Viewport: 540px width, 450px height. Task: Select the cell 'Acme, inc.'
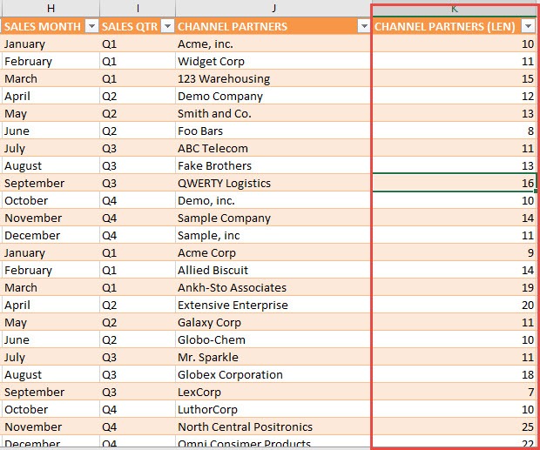(273, 44)
